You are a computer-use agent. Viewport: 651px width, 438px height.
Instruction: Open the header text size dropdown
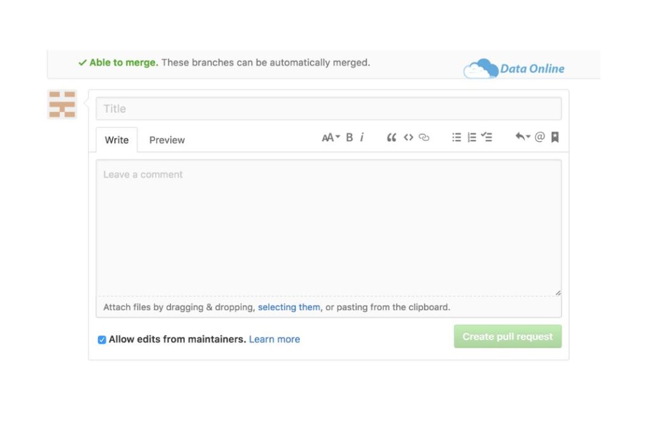331,137
